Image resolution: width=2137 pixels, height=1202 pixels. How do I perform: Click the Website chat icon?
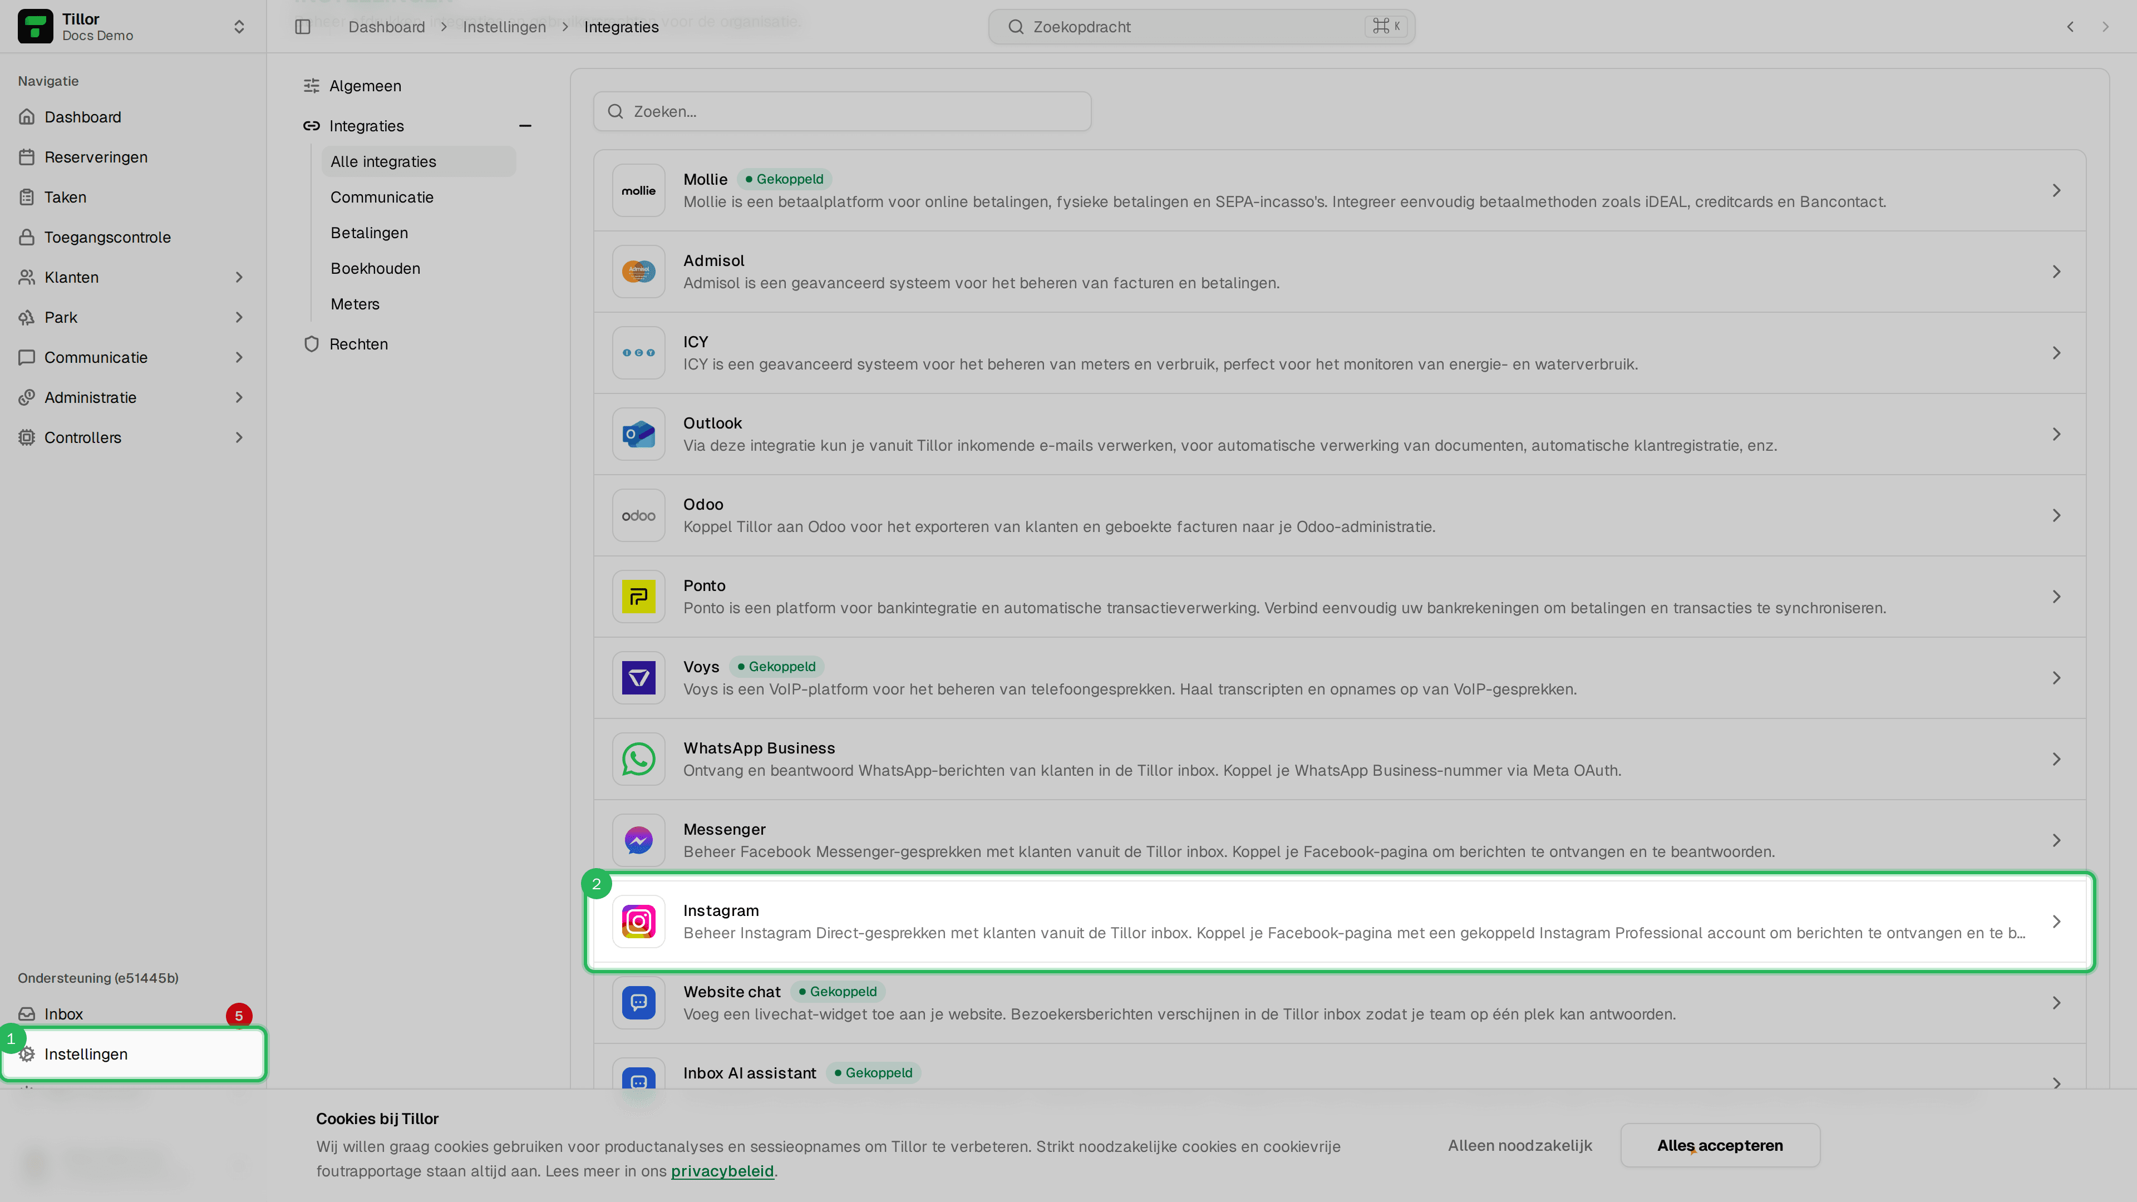pyautogui.click(x=638, y=1003)
